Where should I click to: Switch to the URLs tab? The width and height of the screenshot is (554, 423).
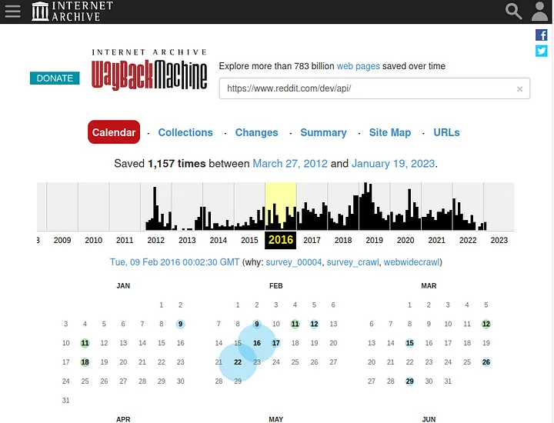446,132
